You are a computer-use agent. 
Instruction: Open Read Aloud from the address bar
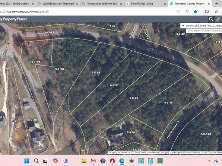[187, 12]
